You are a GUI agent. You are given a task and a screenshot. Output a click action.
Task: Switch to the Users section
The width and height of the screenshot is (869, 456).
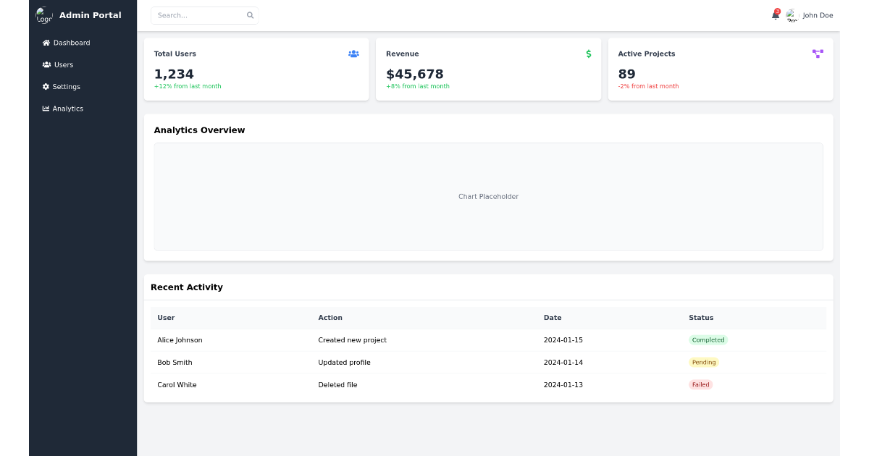62,64
